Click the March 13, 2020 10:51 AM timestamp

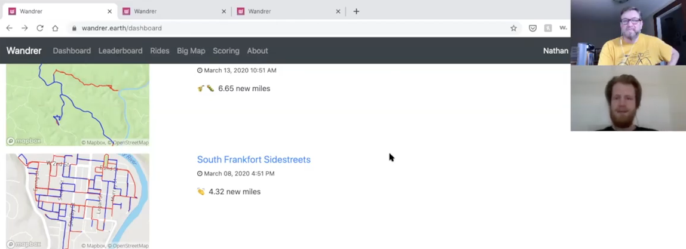tap(240, 70)
